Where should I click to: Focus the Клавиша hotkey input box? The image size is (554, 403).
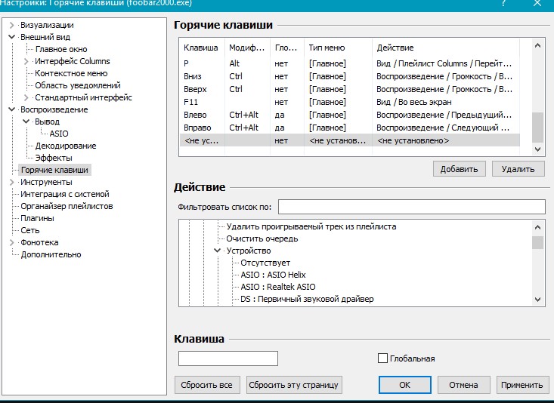point(227,358)
